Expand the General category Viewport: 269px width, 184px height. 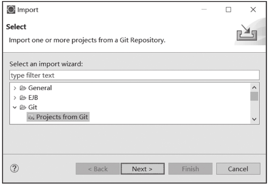15,88
